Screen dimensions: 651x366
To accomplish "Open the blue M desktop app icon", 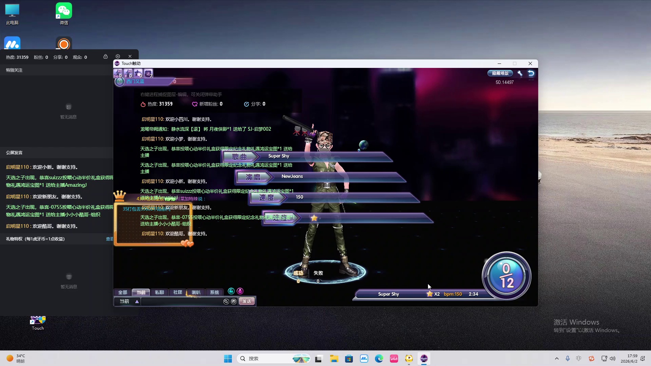I will (x=12, y=43).
